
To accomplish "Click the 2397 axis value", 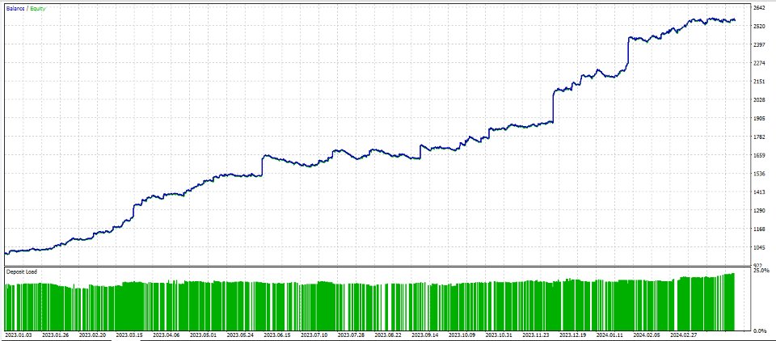I will (759, 44).
